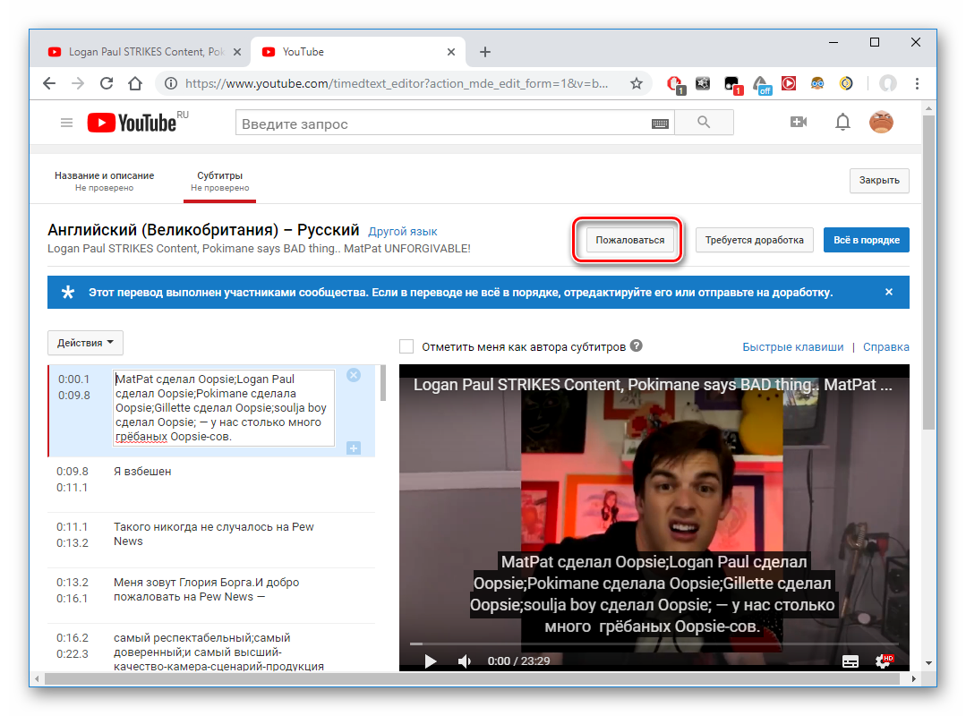Open the notifications bell

(842, 123)
